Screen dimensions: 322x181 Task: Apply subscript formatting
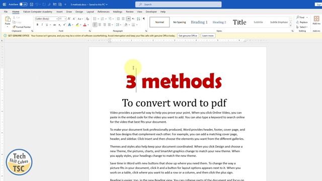(x=59, y=25)
